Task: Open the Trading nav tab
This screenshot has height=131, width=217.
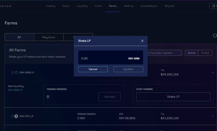Action: [50, 6]
